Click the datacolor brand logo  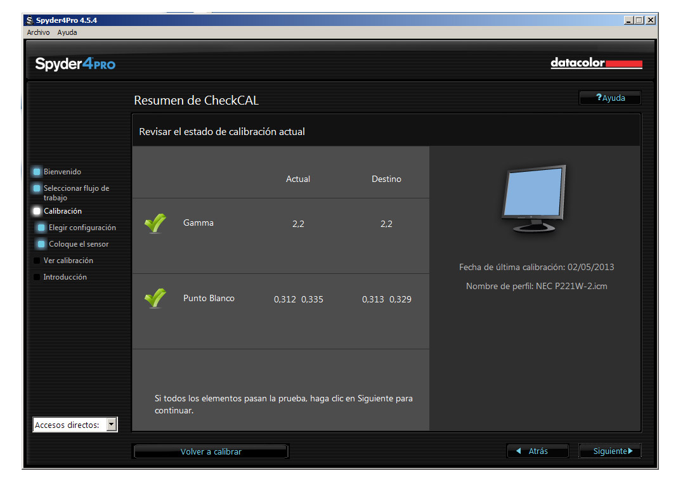click(x=596, y=63)
